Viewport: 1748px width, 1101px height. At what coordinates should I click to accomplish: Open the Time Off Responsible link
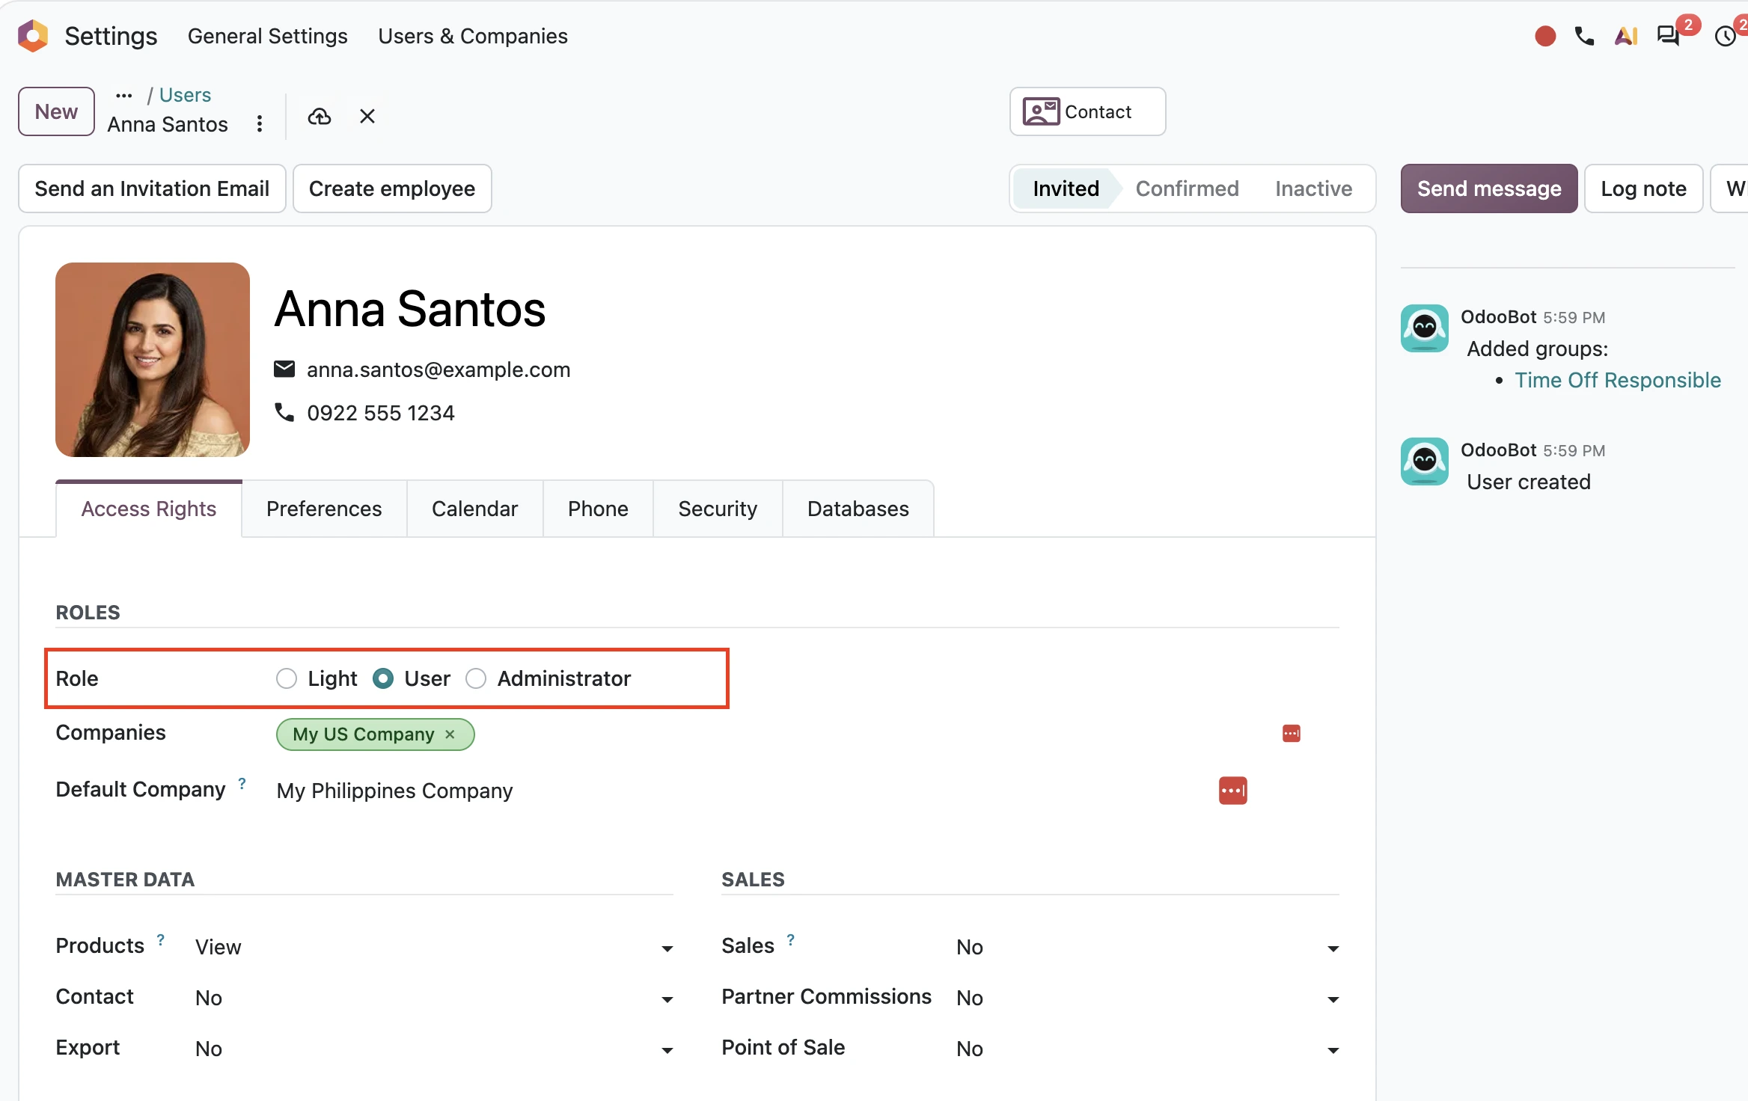[x=1618, y=380]
